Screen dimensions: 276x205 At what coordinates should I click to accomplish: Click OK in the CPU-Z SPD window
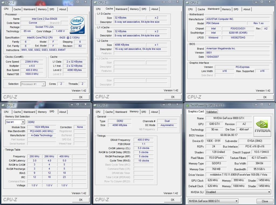point(81,200)
